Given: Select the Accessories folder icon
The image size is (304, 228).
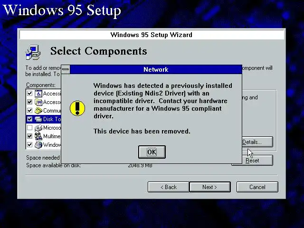Looking at the screenshot, I should point(38,102).
